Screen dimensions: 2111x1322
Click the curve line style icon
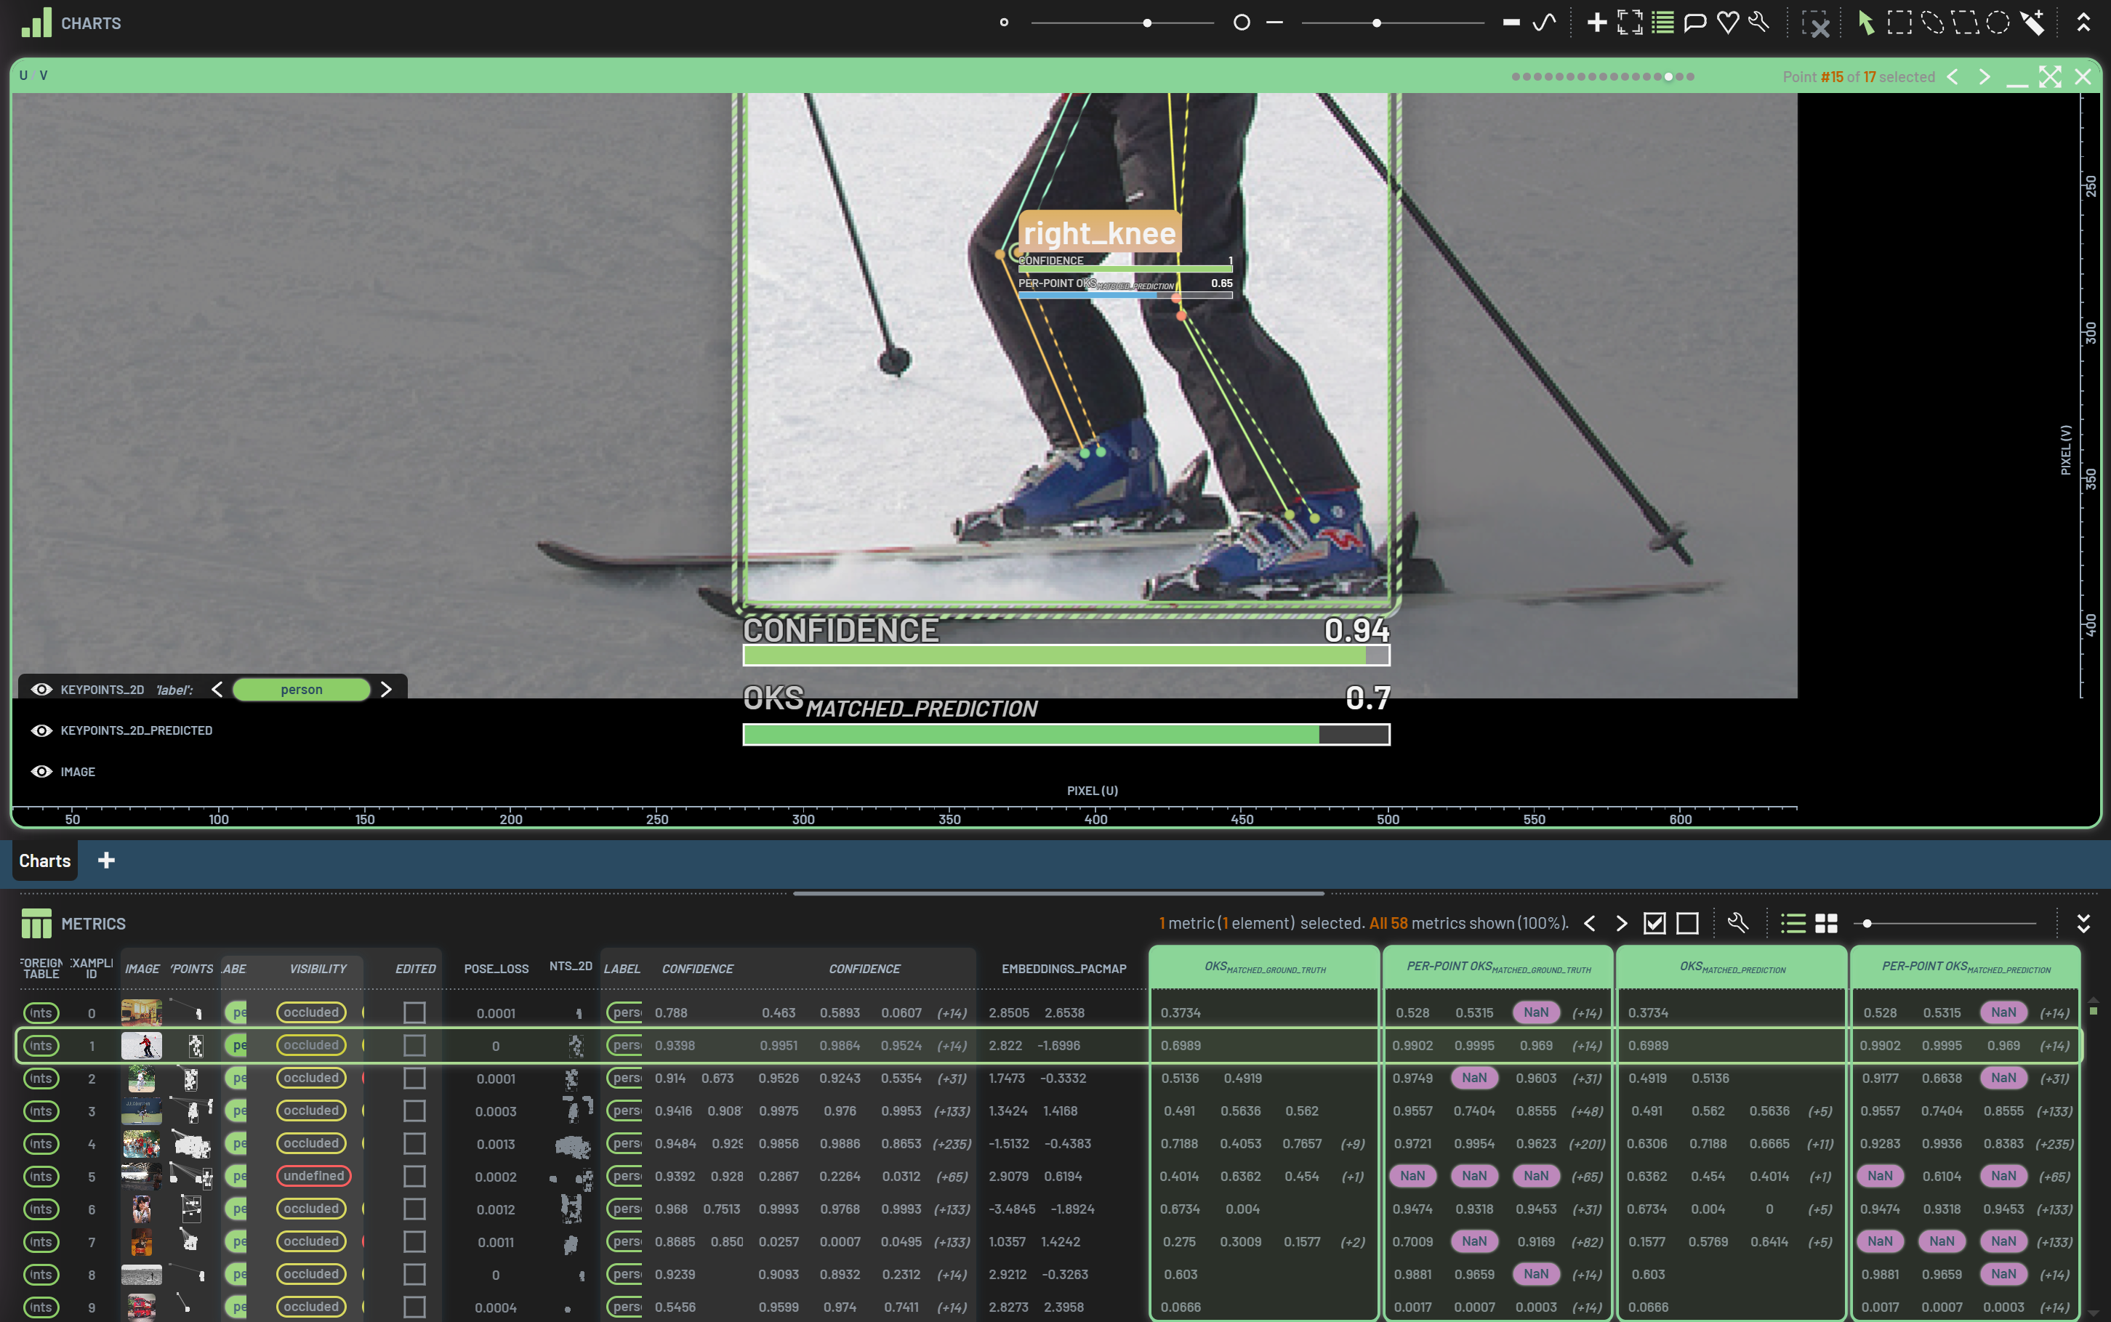[1544, 23]
